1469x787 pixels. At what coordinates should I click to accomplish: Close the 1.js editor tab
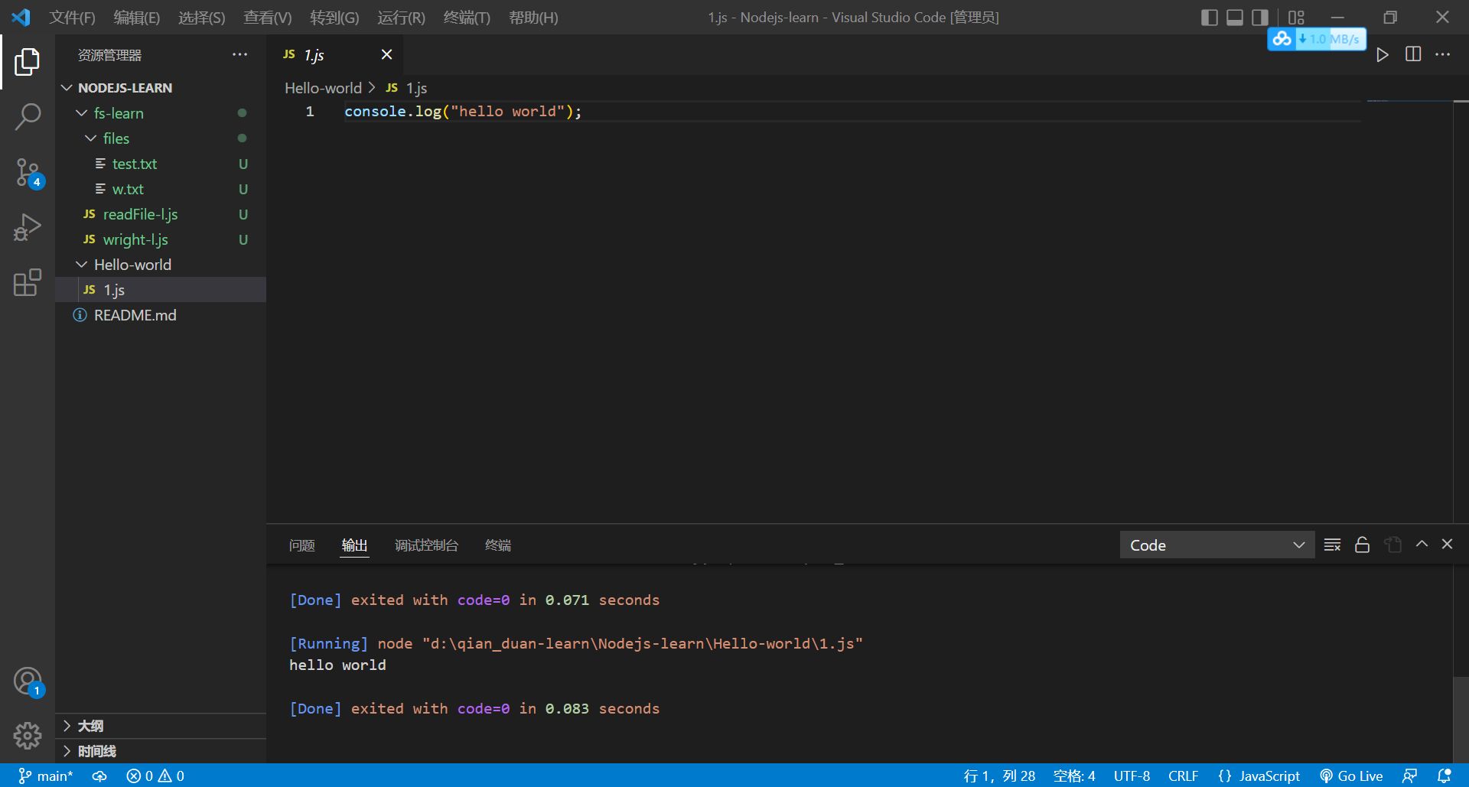pyautogui.click(x=386, y=54)
